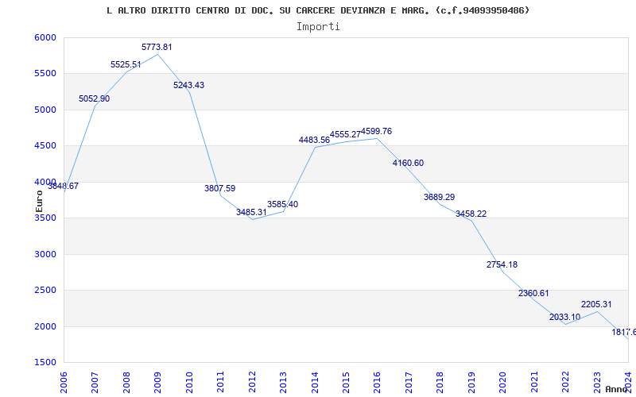Click the data label 3689.29
636x397 pixels.
(440, 197)
